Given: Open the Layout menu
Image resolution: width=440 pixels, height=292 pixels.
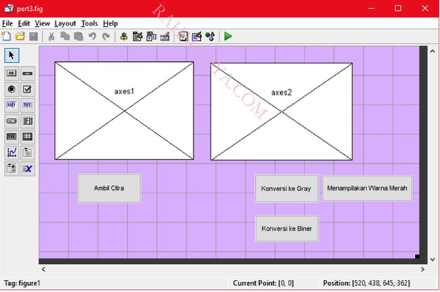Looking at the screenshot, I should [x=65, y=23].
